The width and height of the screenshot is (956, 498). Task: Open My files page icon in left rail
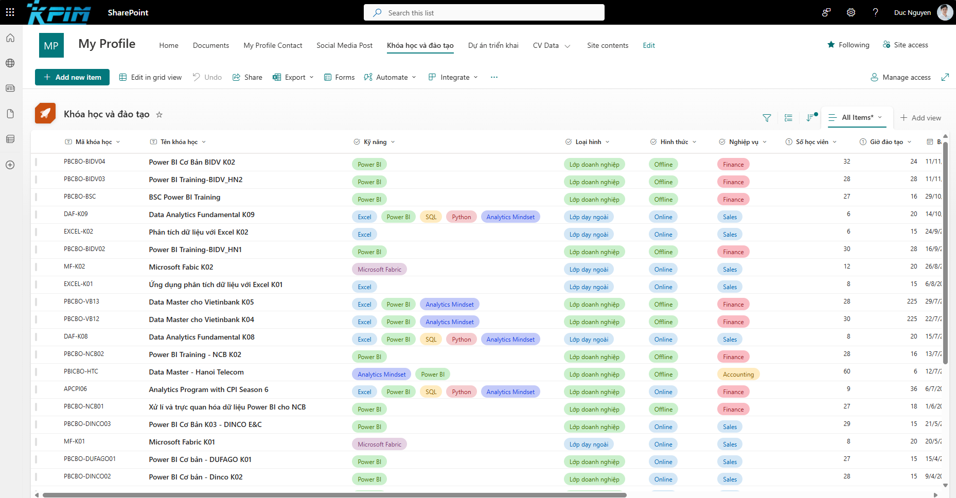[x=10, y=114]
